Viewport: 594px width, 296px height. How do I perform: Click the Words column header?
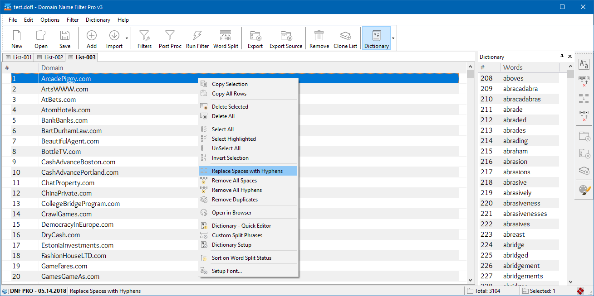(530, 67)
